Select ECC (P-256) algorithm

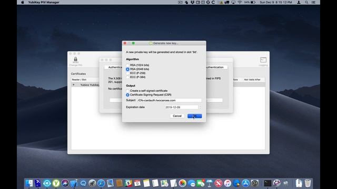pyautogui.click(x=127, y=73)
